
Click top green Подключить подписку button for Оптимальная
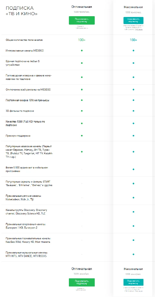tap(82, 20)
